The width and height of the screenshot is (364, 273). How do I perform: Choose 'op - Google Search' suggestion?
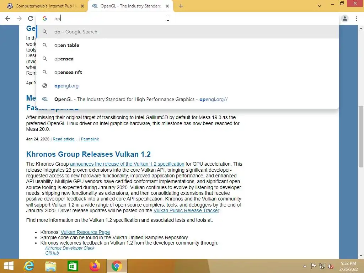[188, 32]
